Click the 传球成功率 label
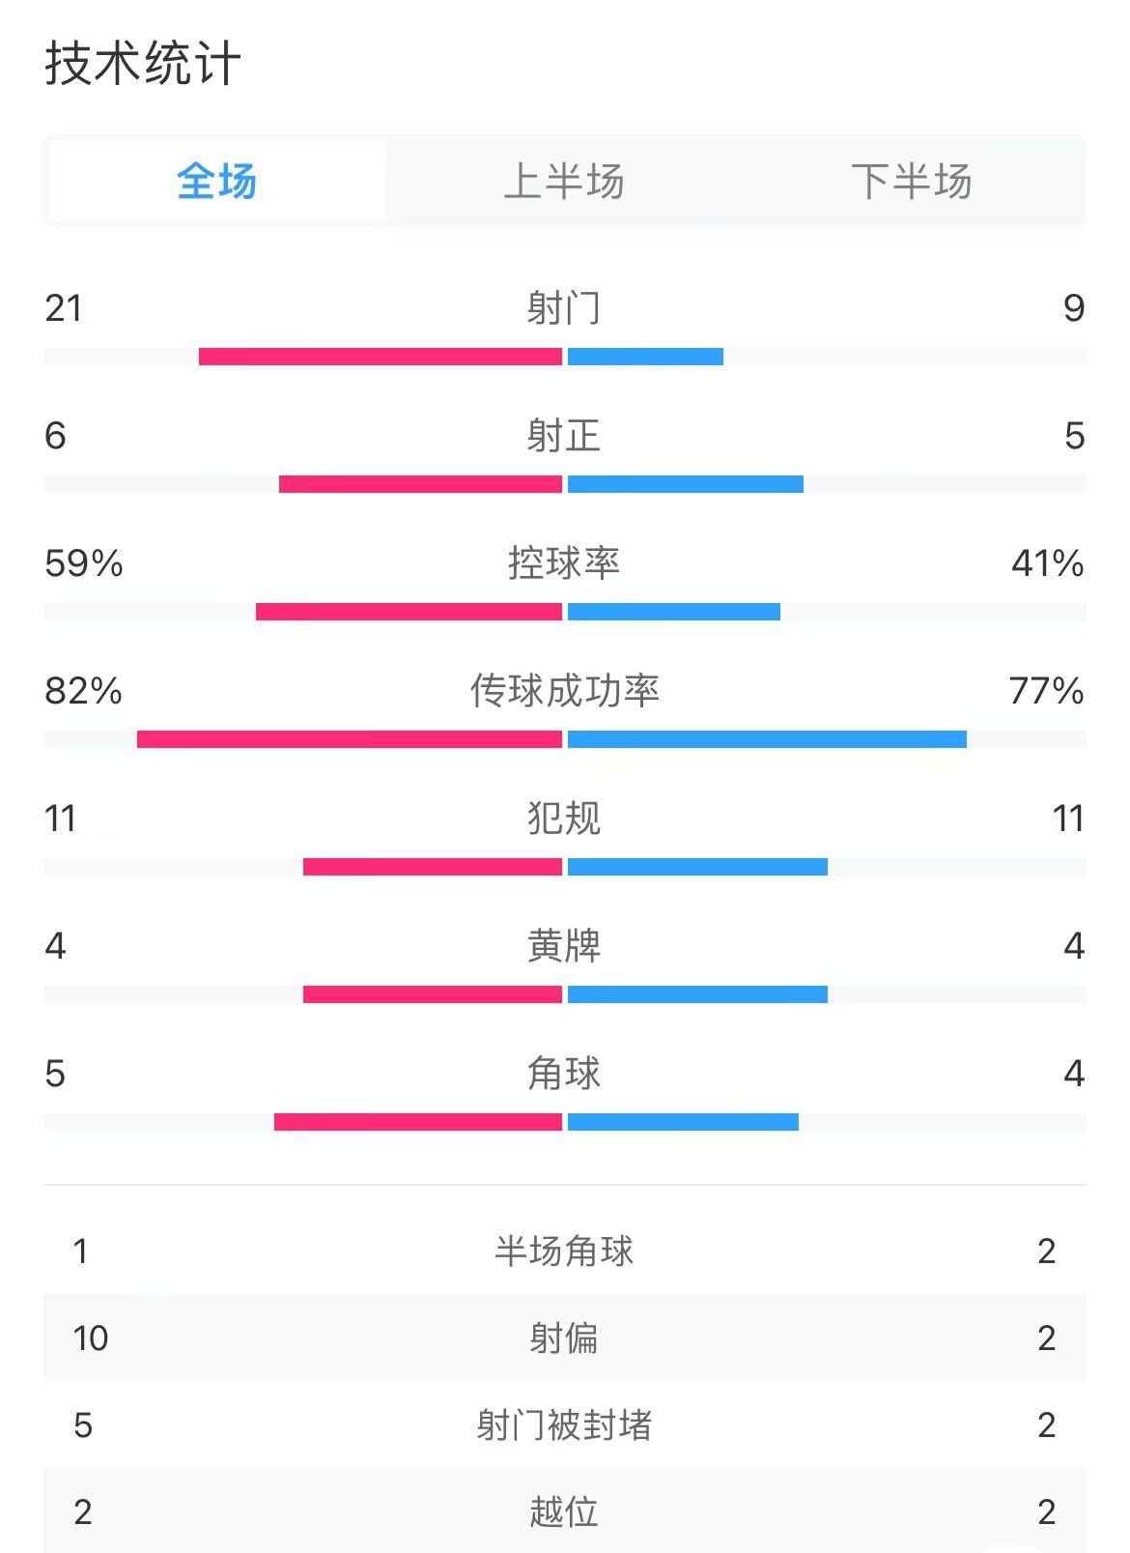The width and height of the screenshot is (1130, 1553). [x=564, y=691]
